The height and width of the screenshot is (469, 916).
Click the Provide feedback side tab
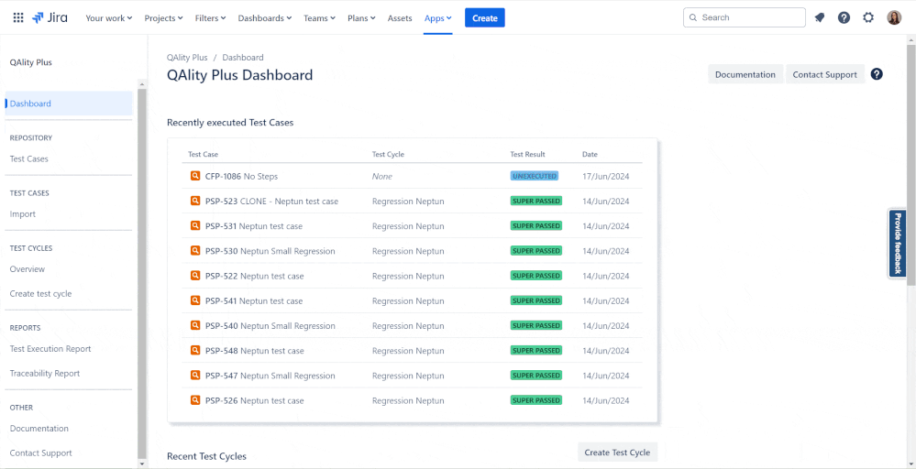pyautogui.click(x=898, y=244)
